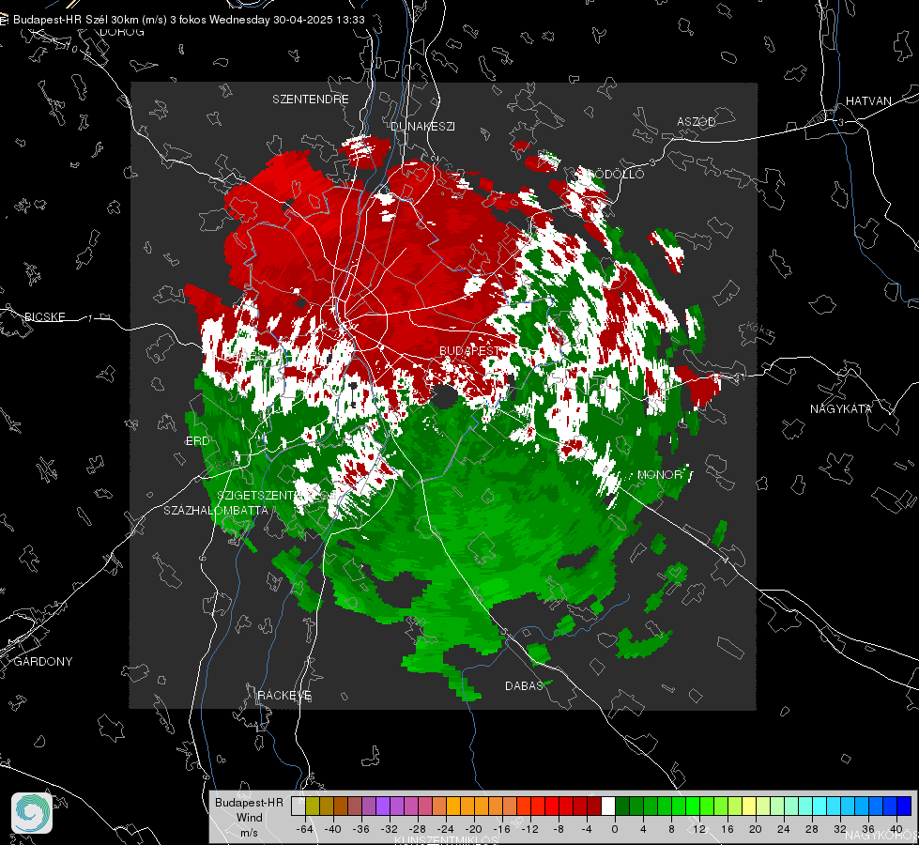919x845 pixels.
Task: Click the SZENTENDRE city label
Action: pyautogui.click(x=311, y=100)
